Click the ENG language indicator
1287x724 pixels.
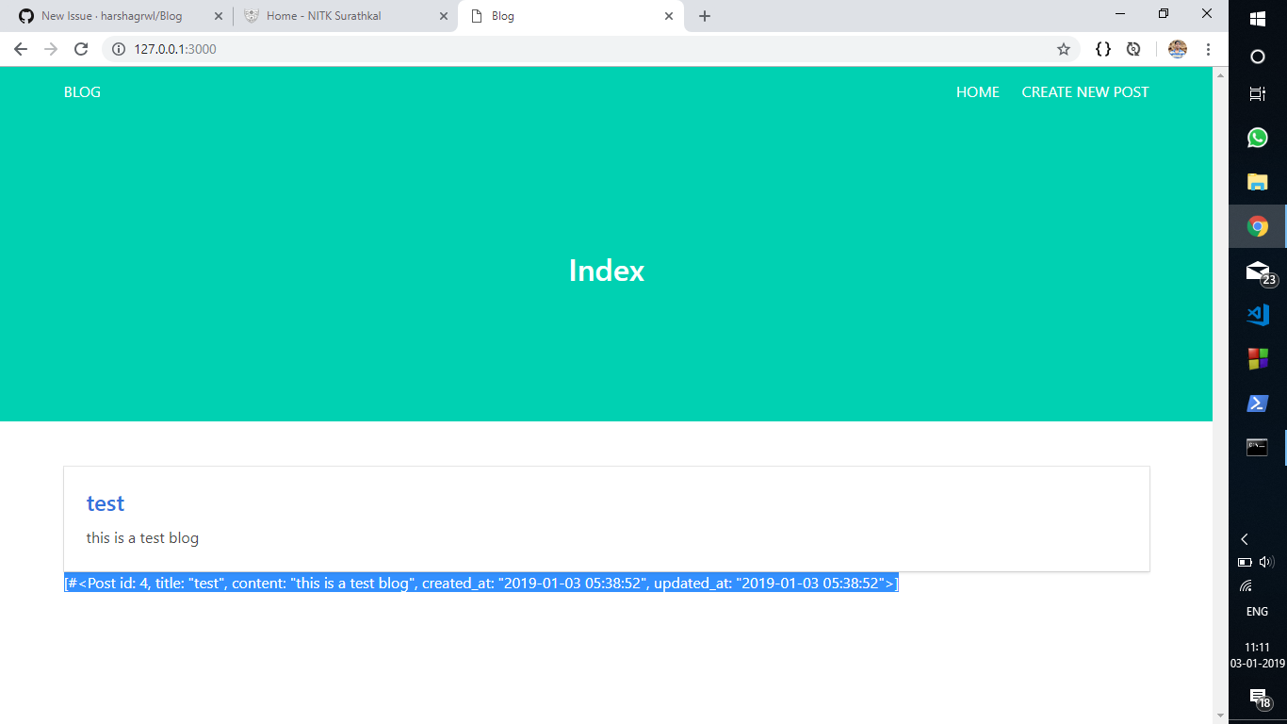click(1257, 612)
